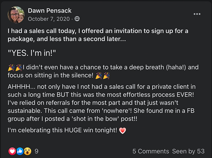Show who reacted via the 9 count

click(36, 151)
